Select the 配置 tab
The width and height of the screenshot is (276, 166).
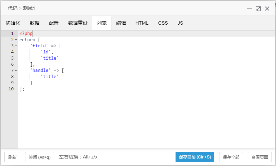[x=54, y=23]
